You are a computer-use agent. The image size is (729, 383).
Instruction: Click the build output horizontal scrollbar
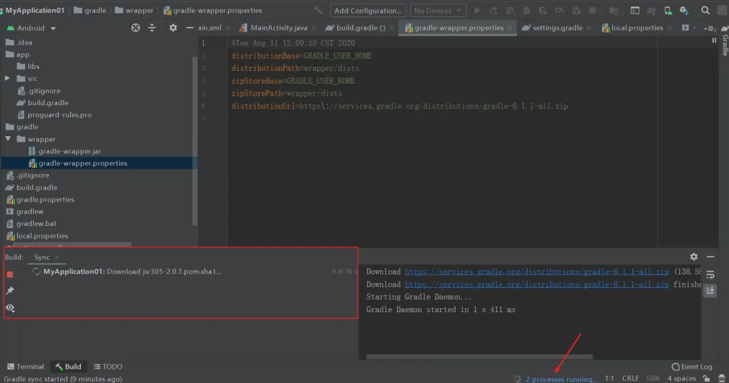479,357
